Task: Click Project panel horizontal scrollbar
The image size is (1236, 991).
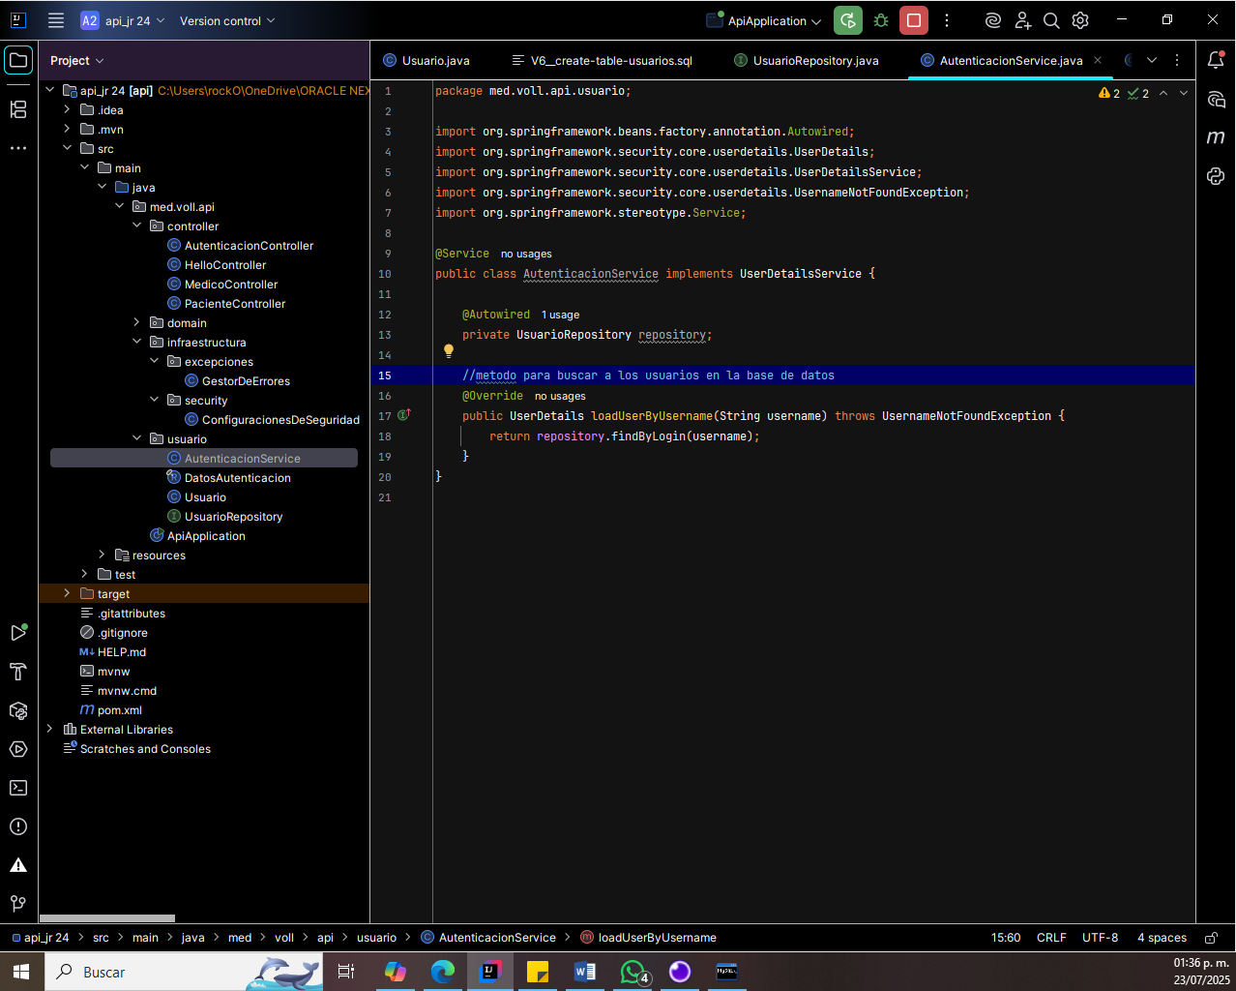Action: 107,918
